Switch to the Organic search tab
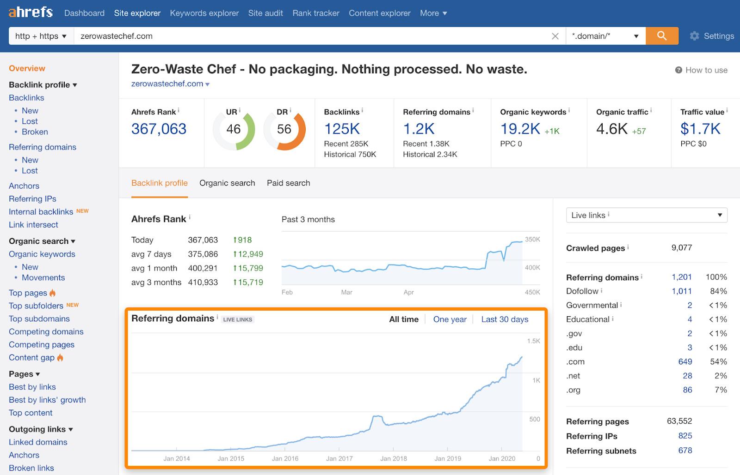Viewport: 740px width, 475px height. coord(227,183)
